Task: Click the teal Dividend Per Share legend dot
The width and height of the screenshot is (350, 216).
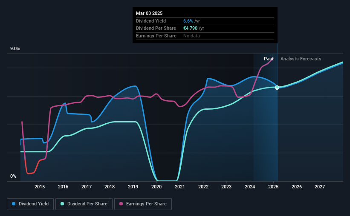Action: (x=62, y=204)
